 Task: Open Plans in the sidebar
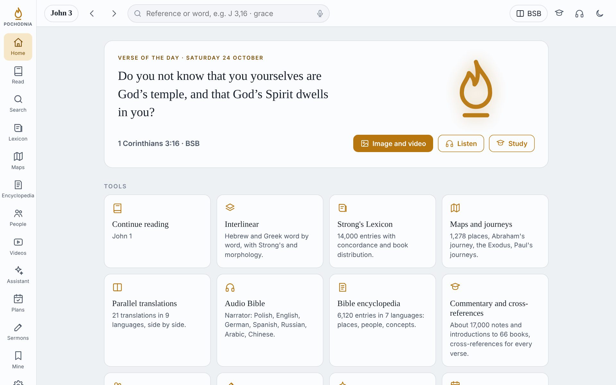click(18, 303)
